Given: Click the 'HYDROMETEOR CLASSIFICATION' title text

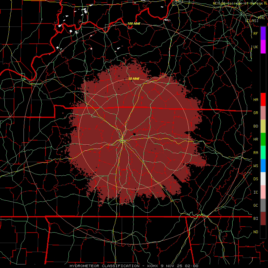Looking at the screenshot, I should [105, 266].
